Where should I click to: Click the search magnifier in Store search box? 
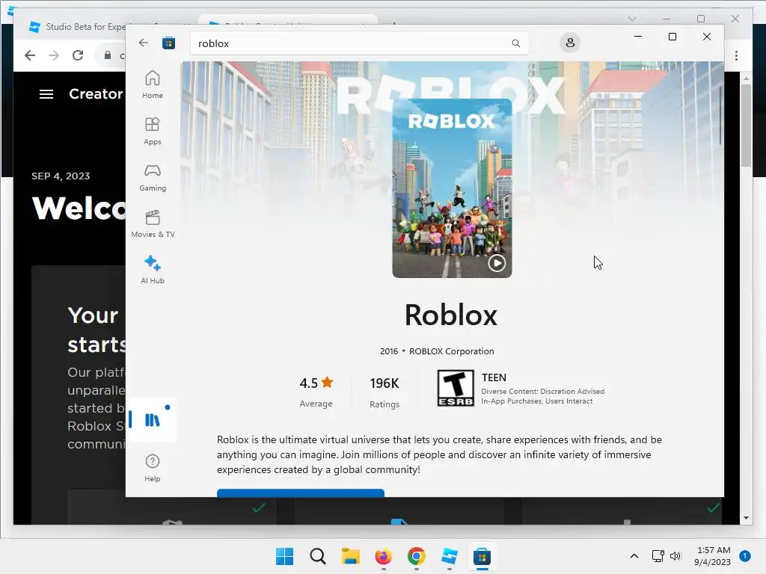click(x=516, y=43)
